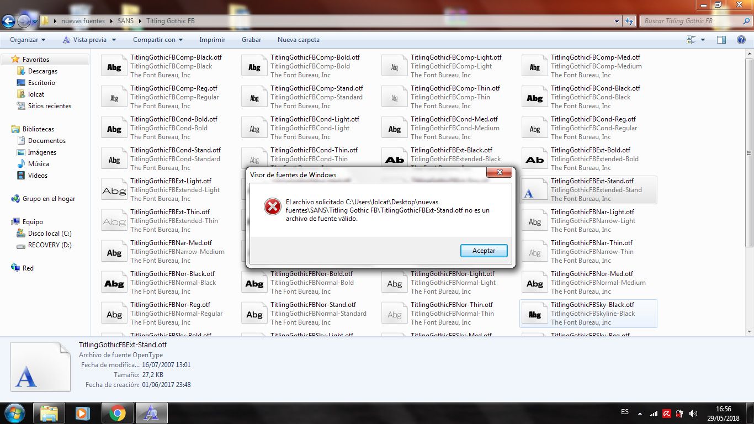Open the Música library
This screenshot has width=754, height=424.
[39, 164]
